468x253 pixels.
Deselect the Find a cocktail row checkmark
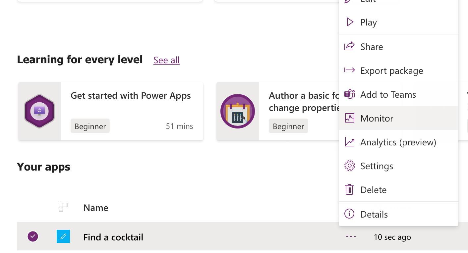coord(32,236)
